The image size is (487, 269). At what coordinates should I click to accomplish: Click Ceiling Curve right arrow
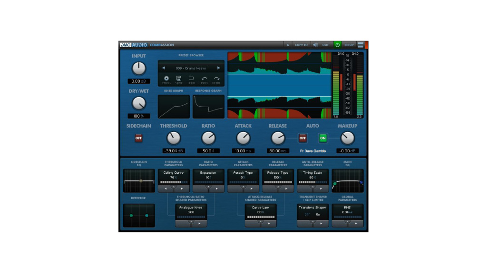[x=182, y=189]
